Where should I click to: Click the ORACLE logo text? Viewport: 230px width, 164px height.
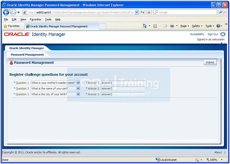point(17,34)
